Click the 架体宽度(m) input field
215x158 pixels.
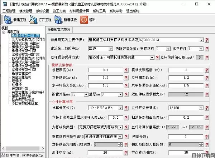pyautogui.click(x=105, y=153)
